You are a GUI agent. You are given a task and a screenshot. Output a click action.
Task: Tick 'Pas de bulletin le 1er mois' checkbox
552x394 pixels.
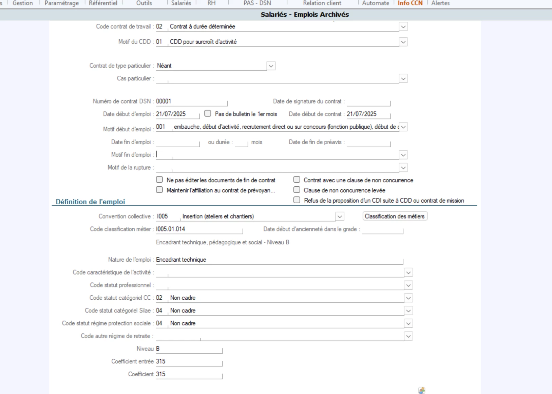[208, 113]
